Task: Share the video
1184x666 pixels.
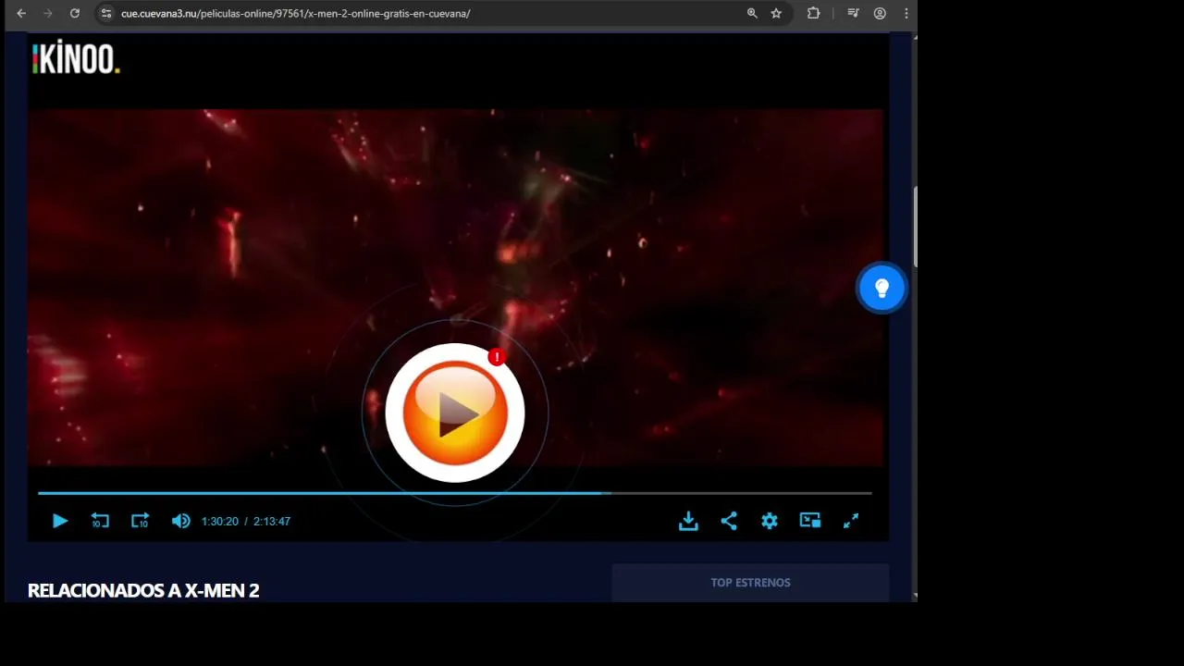Action: point(729,522)
